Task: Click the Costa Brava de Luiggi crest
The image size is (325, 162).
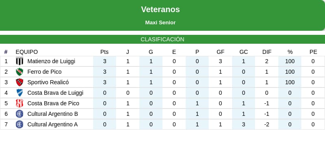Action: 19,93
